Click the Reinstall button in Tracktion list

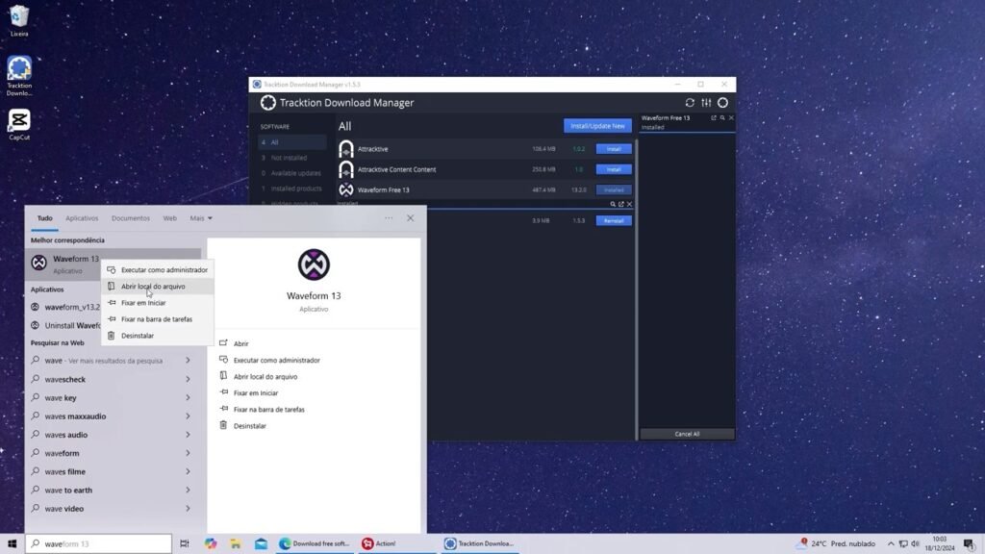pyautogui.click(x=614, y=221)
